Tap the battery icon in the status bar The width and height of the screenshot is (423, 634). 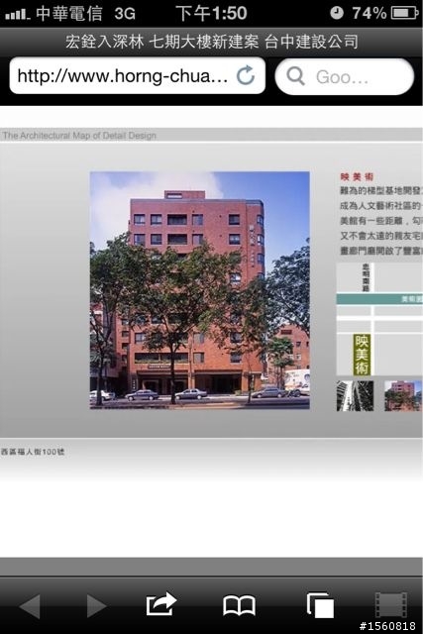(x=405, y=13)
